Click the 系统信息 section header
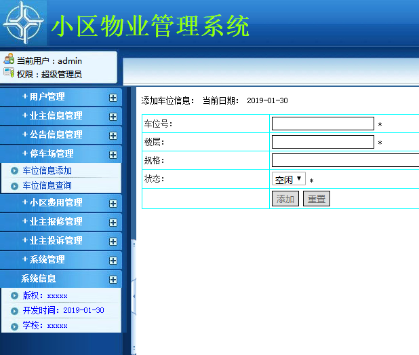 coord(39,278)
